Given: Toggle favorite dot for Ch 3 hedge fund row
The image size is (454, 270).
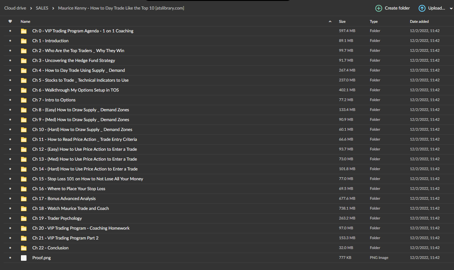Looking at the screenshot, I should (x=10, y=60).
